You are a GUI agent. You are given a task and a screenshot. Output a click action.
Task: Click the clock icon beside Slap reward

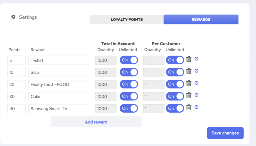pos(196,71)
